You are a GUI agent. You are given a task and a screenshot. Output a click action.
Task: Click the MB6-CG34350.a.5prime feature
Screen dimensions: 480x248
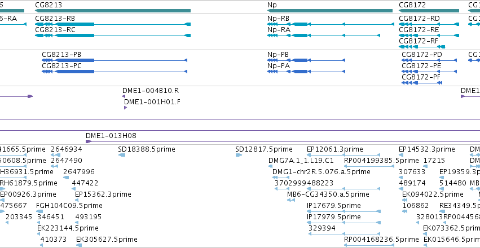[x=328, y=194]
